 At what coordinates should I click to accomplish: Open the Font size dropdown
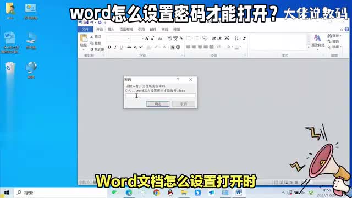[142, 38]
